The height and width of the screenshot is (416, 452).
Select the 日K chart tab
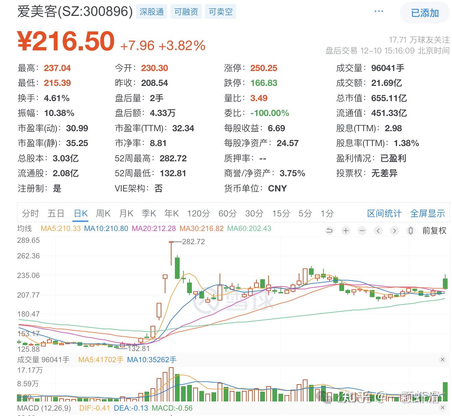click(81, 213)
